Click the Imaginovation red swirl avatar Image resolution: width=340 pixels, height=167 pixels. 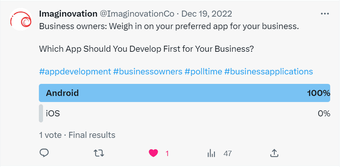[x=21, y=19]
